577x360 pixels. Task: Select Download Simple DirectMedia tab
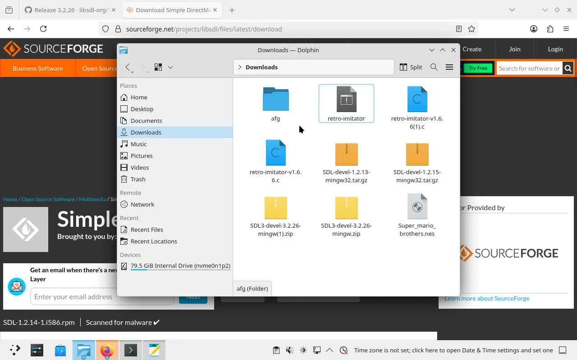pyautogui.click(x=172, y=10)
